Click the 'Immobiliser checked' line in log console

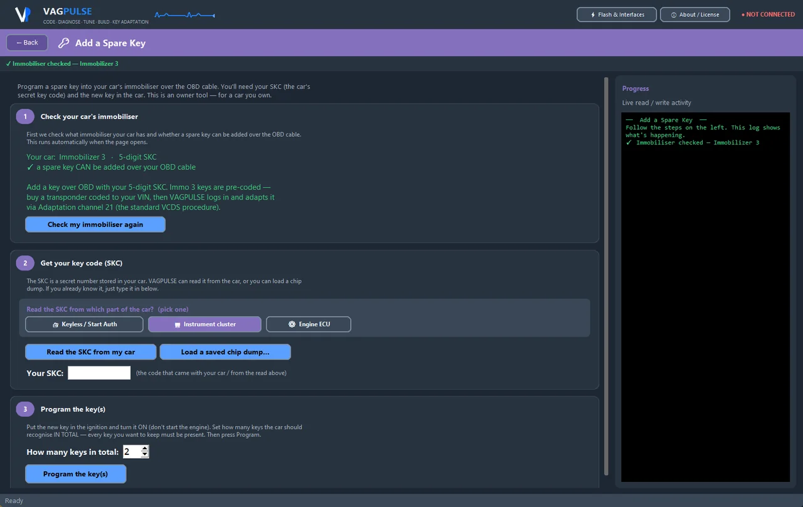point(693,143)
